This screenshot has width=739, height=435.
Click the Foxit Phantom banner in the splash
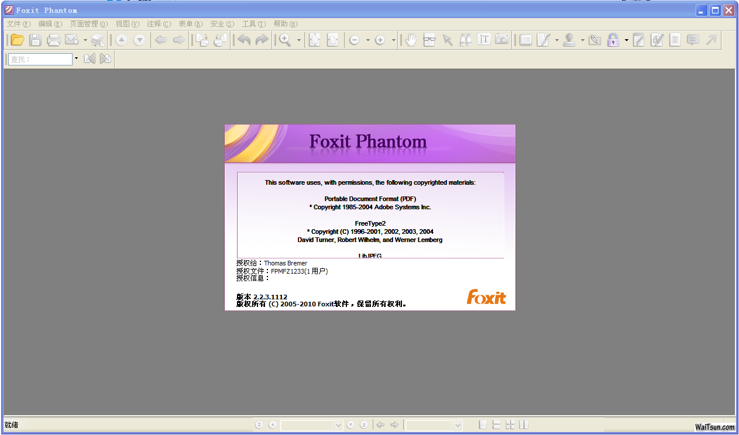pos(370,143)
